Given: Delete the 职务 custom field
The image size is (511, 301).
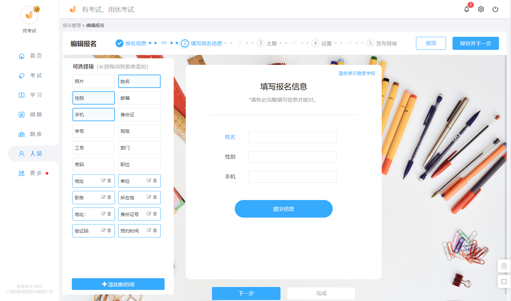Looking at the screenshot, I should (109, 197).
